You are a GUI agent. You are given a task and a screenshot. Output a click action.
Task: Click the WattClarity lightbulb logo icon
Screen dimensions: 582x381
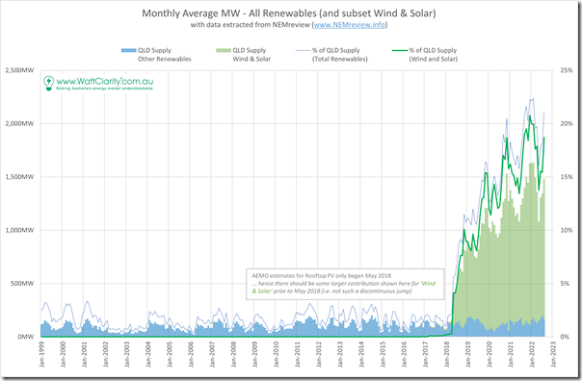[x=48, y=84]
